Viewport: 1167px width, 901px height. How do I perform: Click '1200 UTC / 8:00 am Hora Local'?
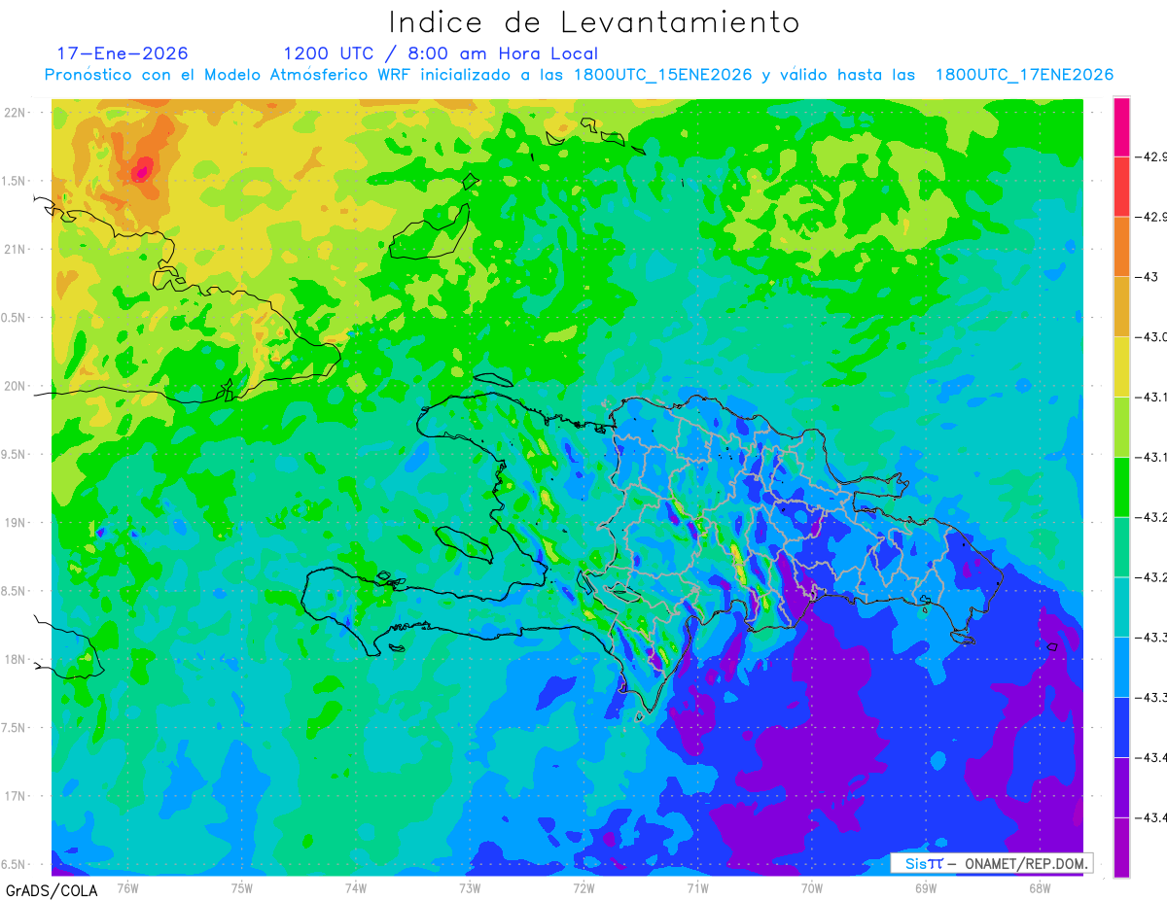coord(441,53)
